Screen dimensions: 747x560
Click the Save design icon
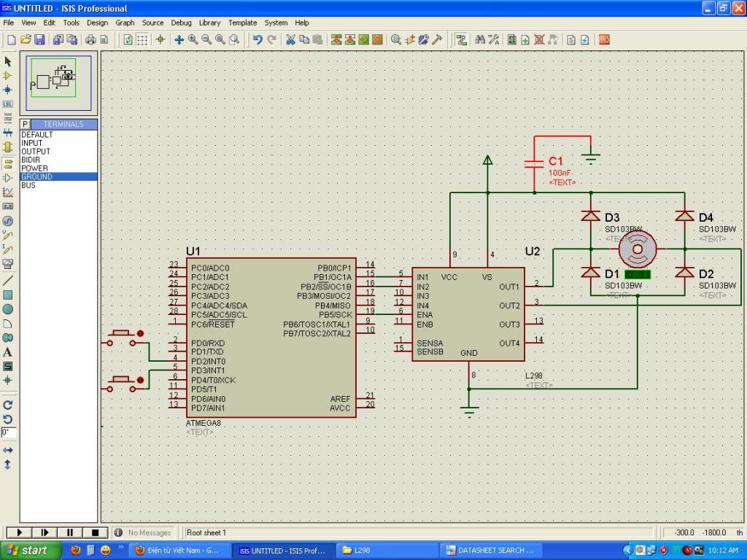pos(39,39)
